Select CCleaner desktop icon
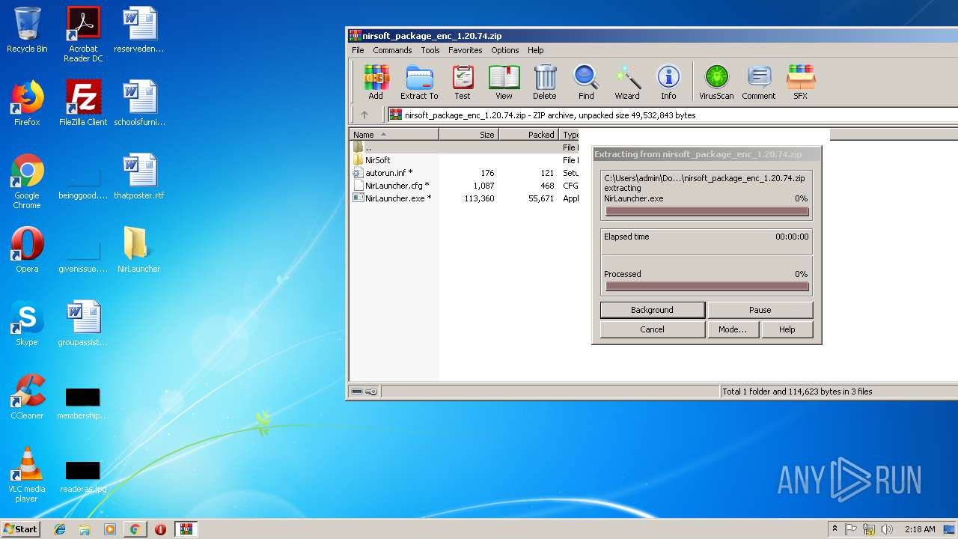Viewport: 958px width, 539px height. click(27, 397)
